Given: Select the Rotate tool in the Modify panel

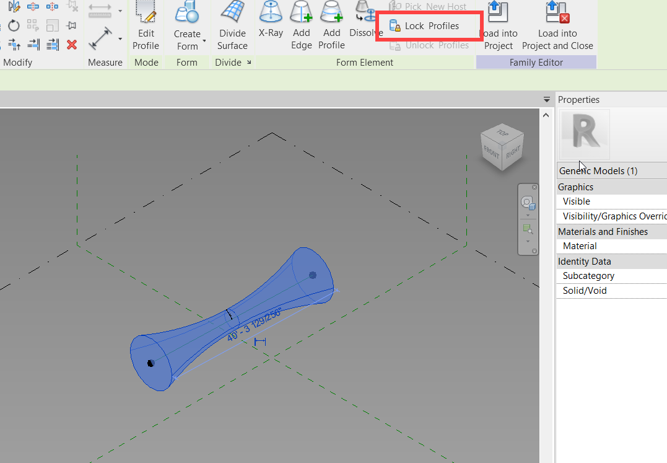Looking at the screenshot, I should (12, 25).
